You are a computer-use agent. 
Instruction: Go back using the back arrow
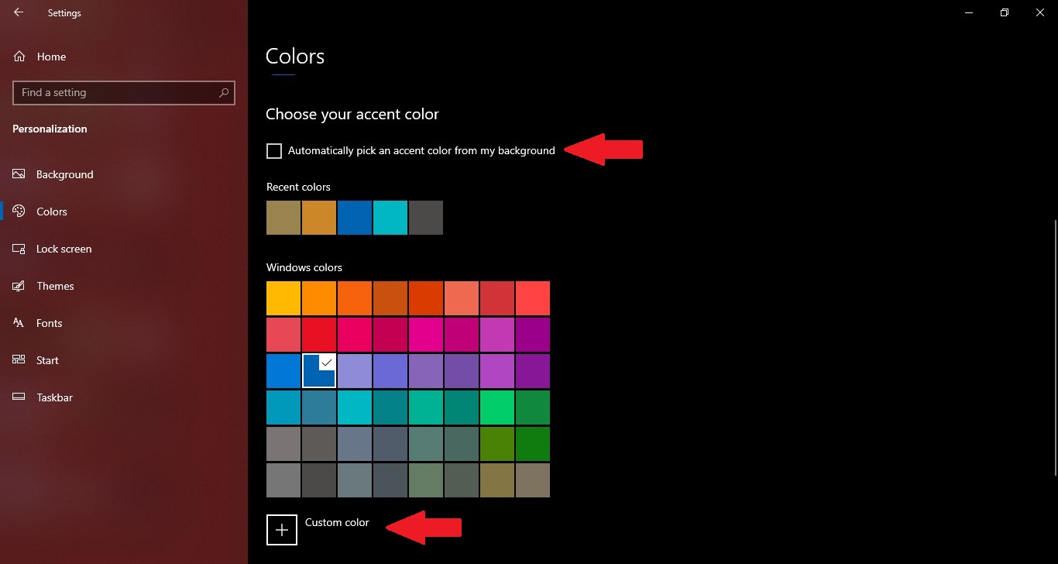19,13
